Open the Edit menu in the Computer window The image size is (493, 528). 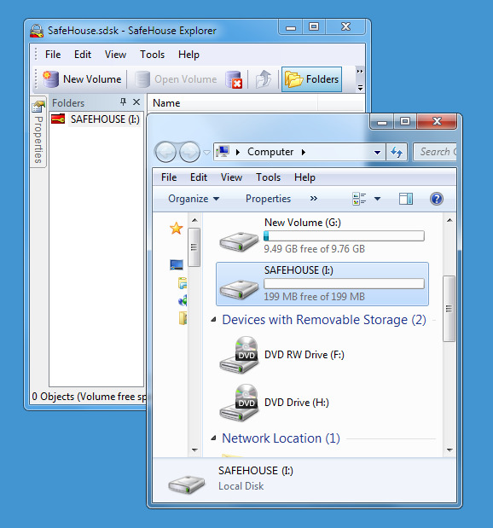pos(199,177)
